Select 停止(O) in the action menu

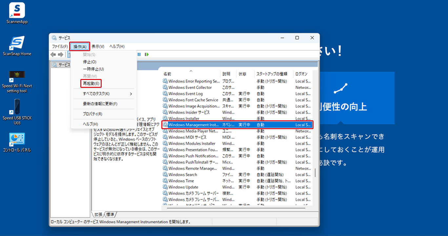90,62
